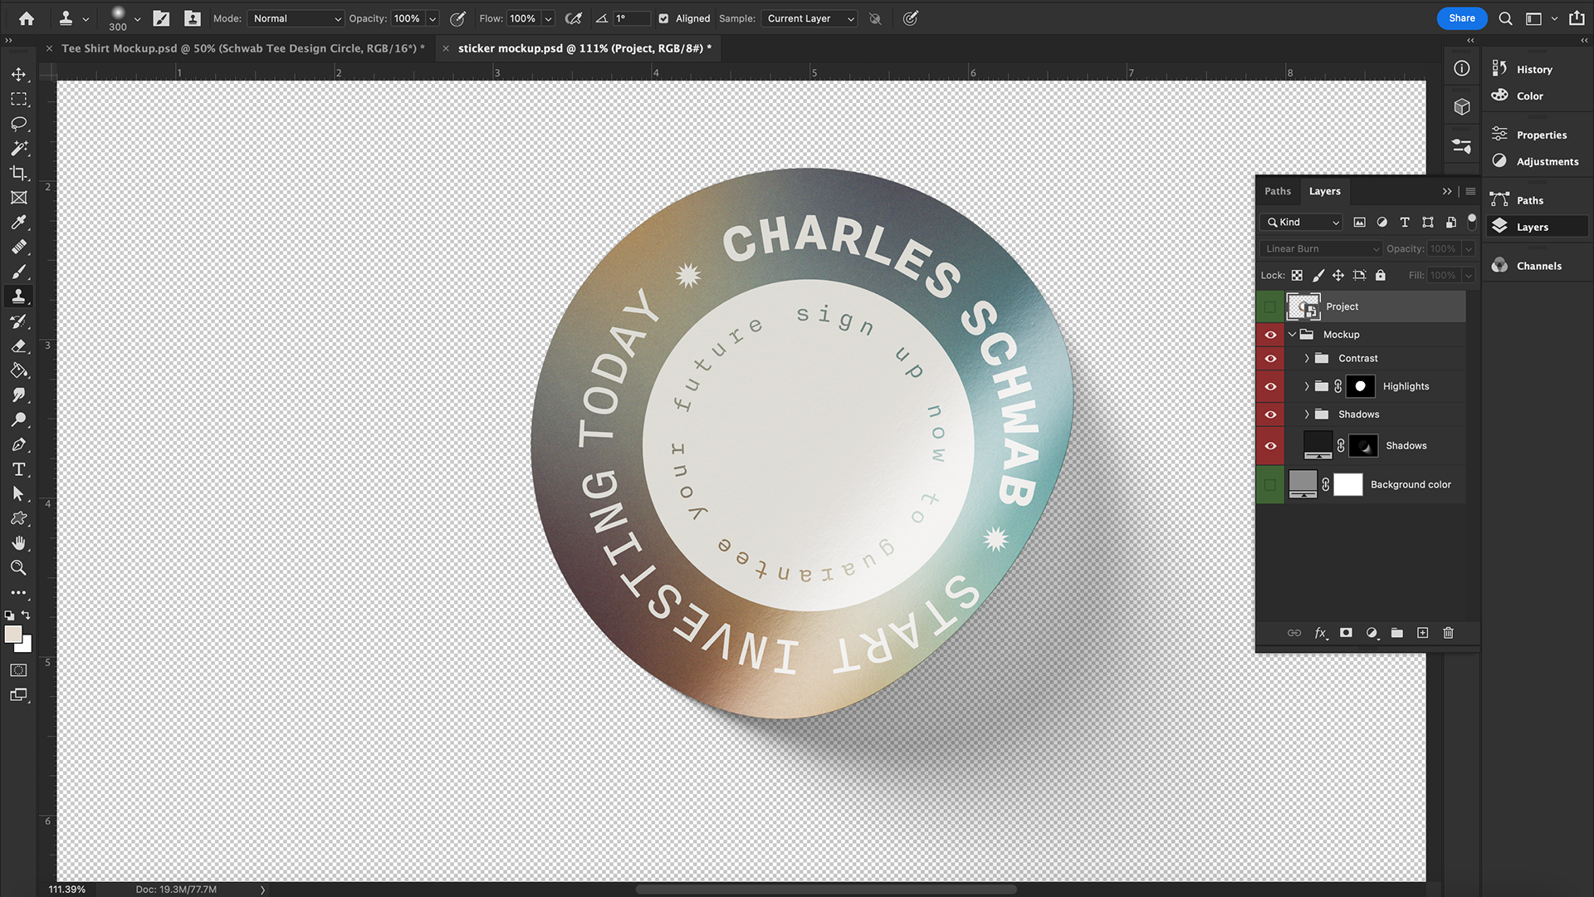Image resolution: width=1594 pixels, height=897 pixels.
Task: Open the Sample Current Layer dropdown
Action: point(809,18)
